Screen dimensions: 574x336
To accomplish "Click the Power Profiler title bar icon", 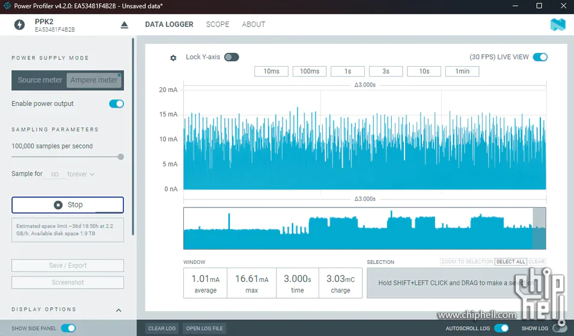I will click(x=7, y=6).
